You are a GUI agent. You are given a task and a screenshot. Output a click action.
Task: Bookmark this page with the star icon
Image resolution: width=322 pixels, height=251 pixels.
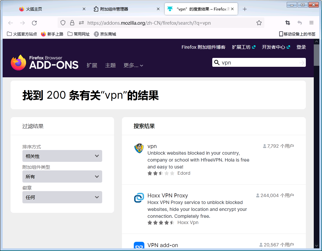tap(259, 23)
